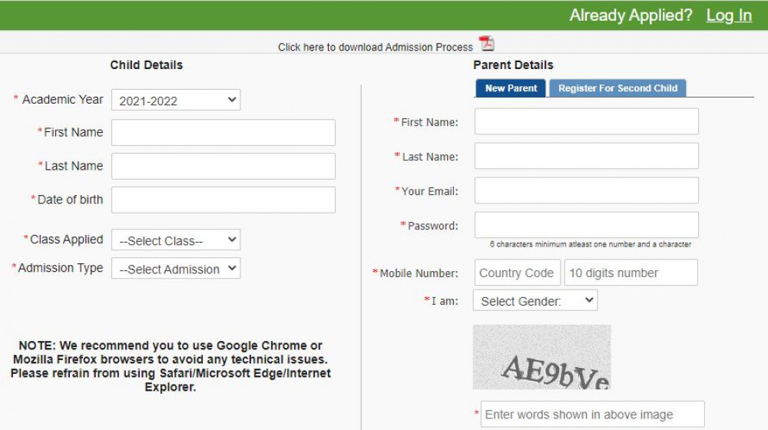Image resolution: width=768 pixels, height=430 pixels.
Task: Open the Select Class dropdown
Action: (x=176, y=240)
